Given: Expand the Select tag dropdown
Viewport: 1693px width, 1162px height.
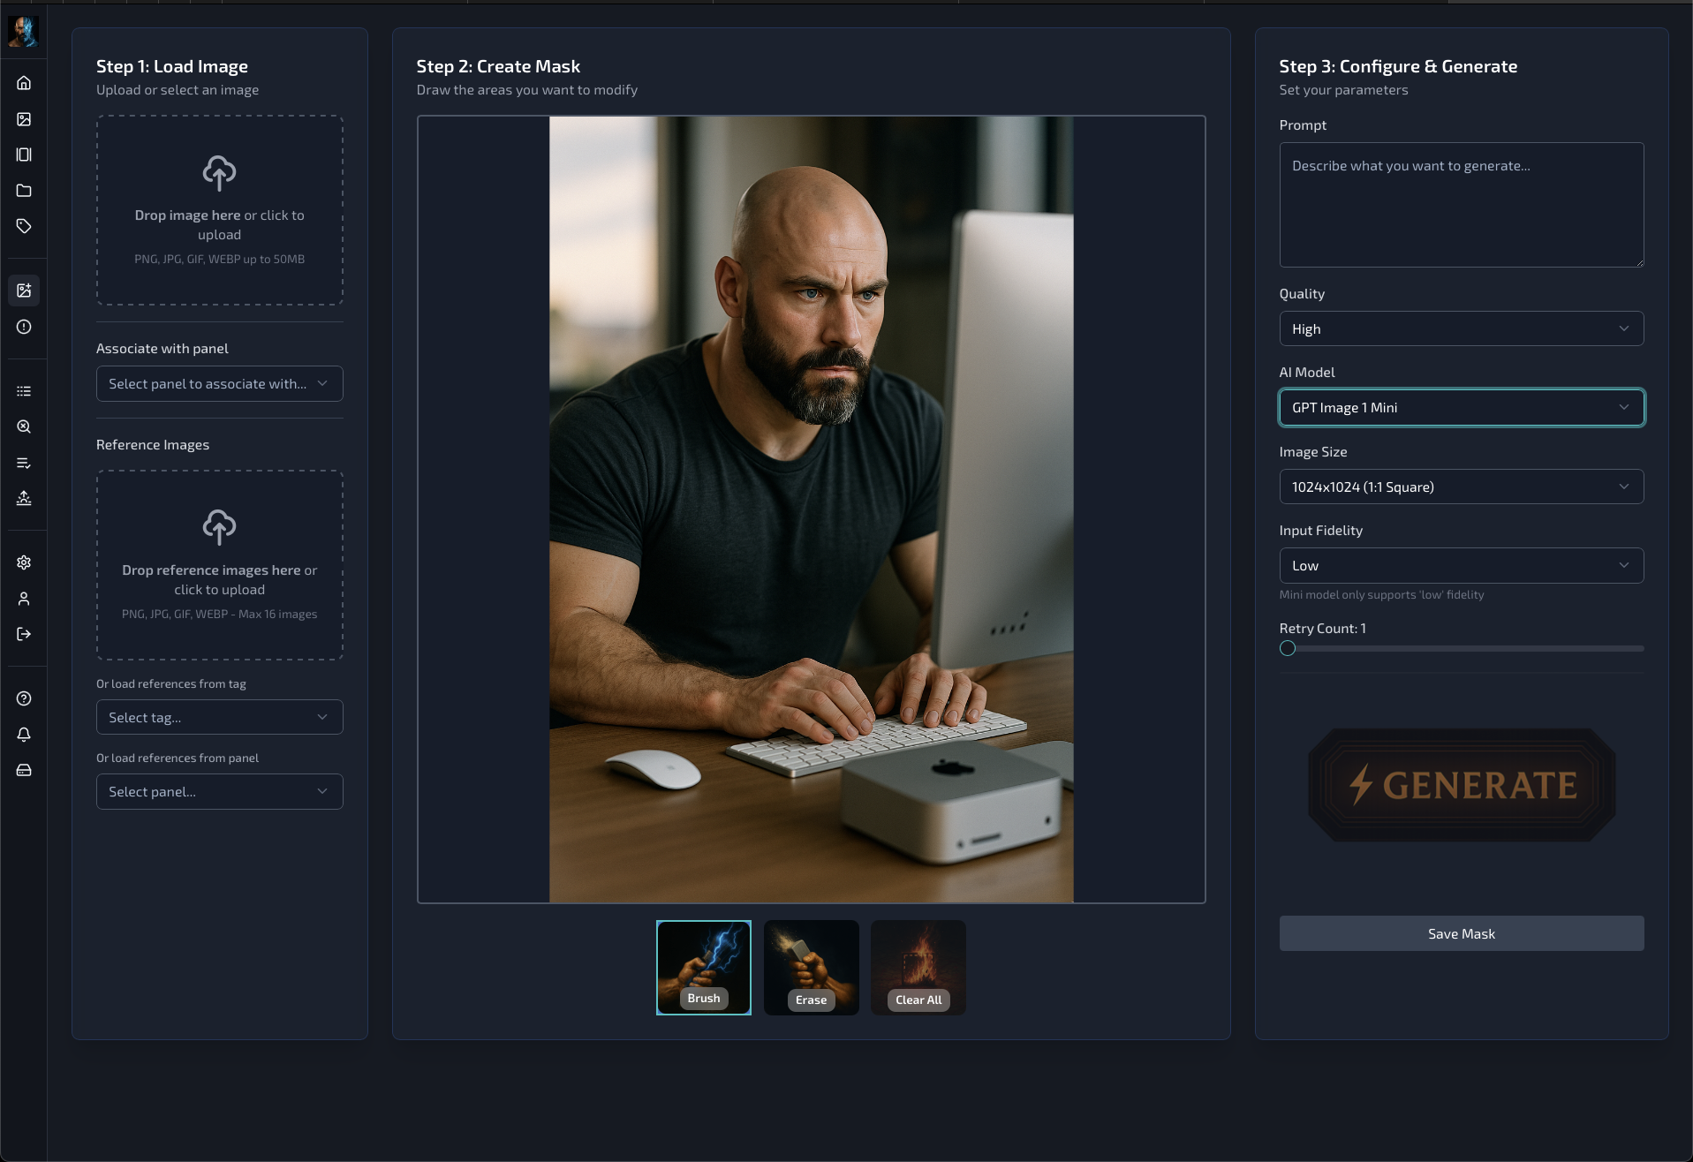Looking at the screenshot, I should (219, 718).
